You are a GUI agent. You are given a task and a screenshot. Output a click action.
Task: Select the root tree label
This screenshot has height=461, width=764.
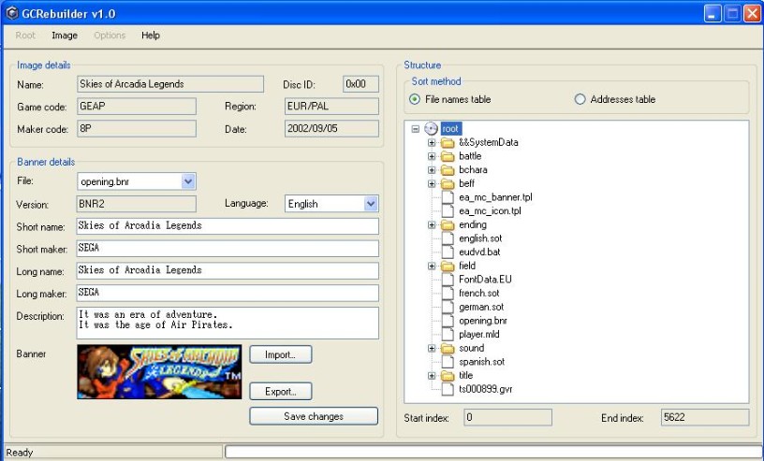pos(450,128)
